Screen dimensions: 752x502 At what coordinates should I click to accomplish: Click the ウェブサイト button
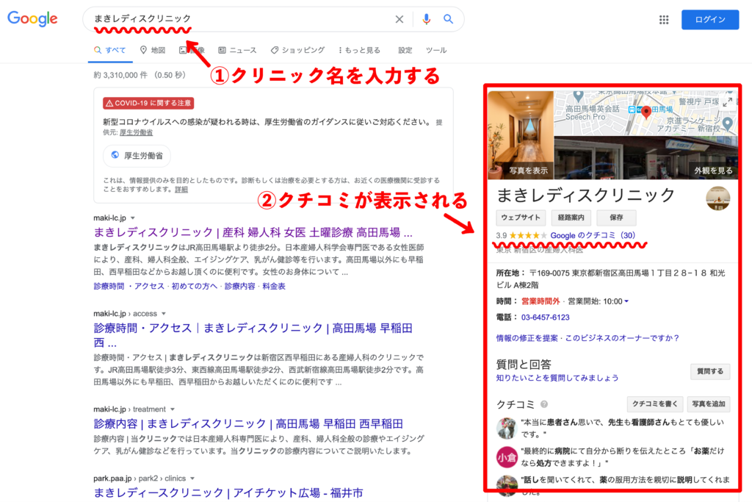click(x=521, y=218)
